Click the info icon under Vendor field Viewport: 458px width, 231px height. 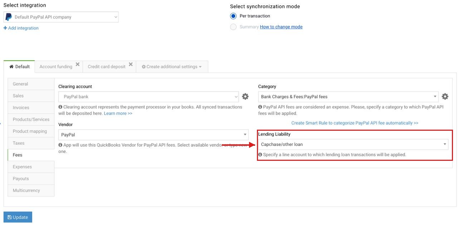[60, 145]
